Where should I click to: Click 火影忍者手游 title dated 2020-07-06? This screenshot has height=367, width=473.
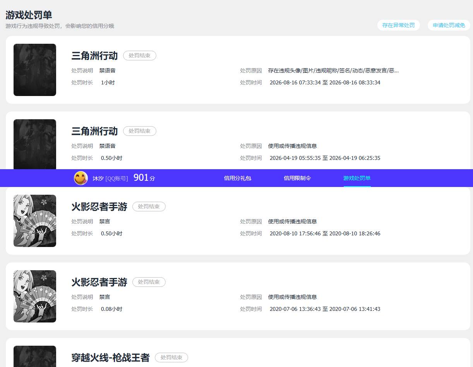(x=99, y=282)
